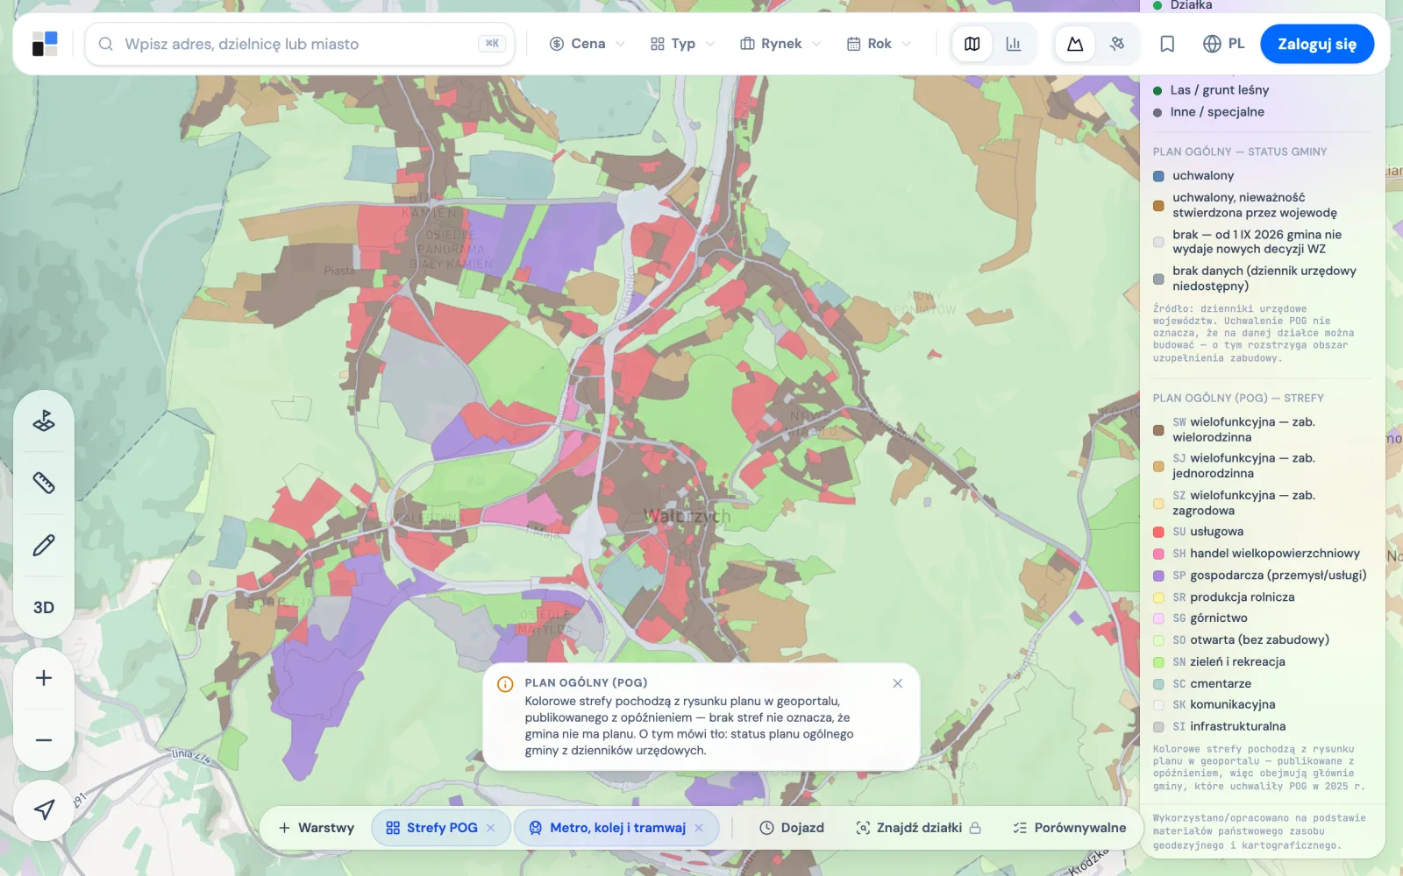This screenshot has height=876, width=1403.
Task: Open Warstwy layers menu
Action: [317, 828]
